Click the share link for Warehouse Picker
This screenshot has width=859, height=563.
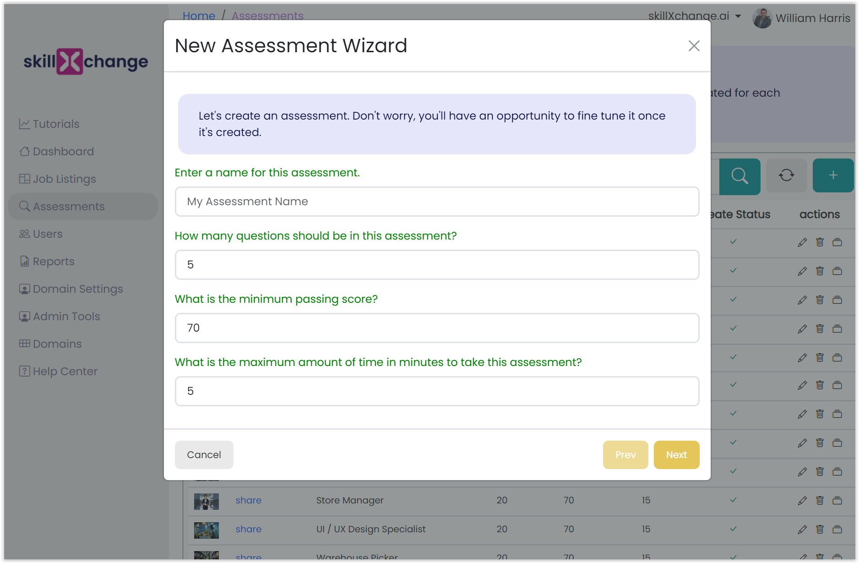[x=248, y=557]
